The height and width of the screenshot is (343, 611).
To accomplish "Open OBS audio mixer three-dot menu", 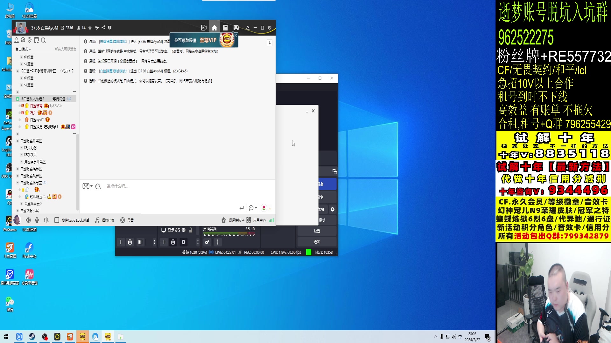I will point(218,242).
